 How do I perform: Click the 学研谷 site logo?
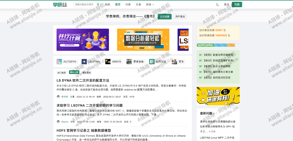coord(59,4)
